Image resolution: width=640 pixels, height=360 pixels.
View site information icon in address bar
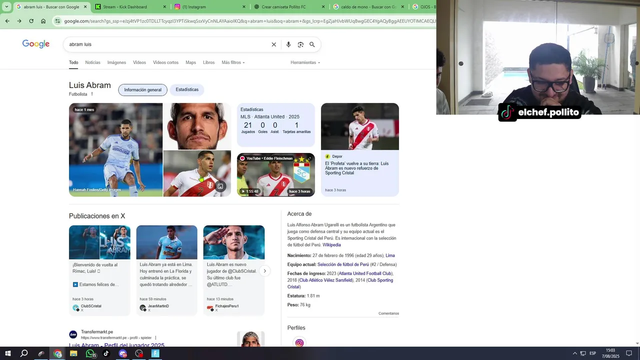tap(58, 21)
